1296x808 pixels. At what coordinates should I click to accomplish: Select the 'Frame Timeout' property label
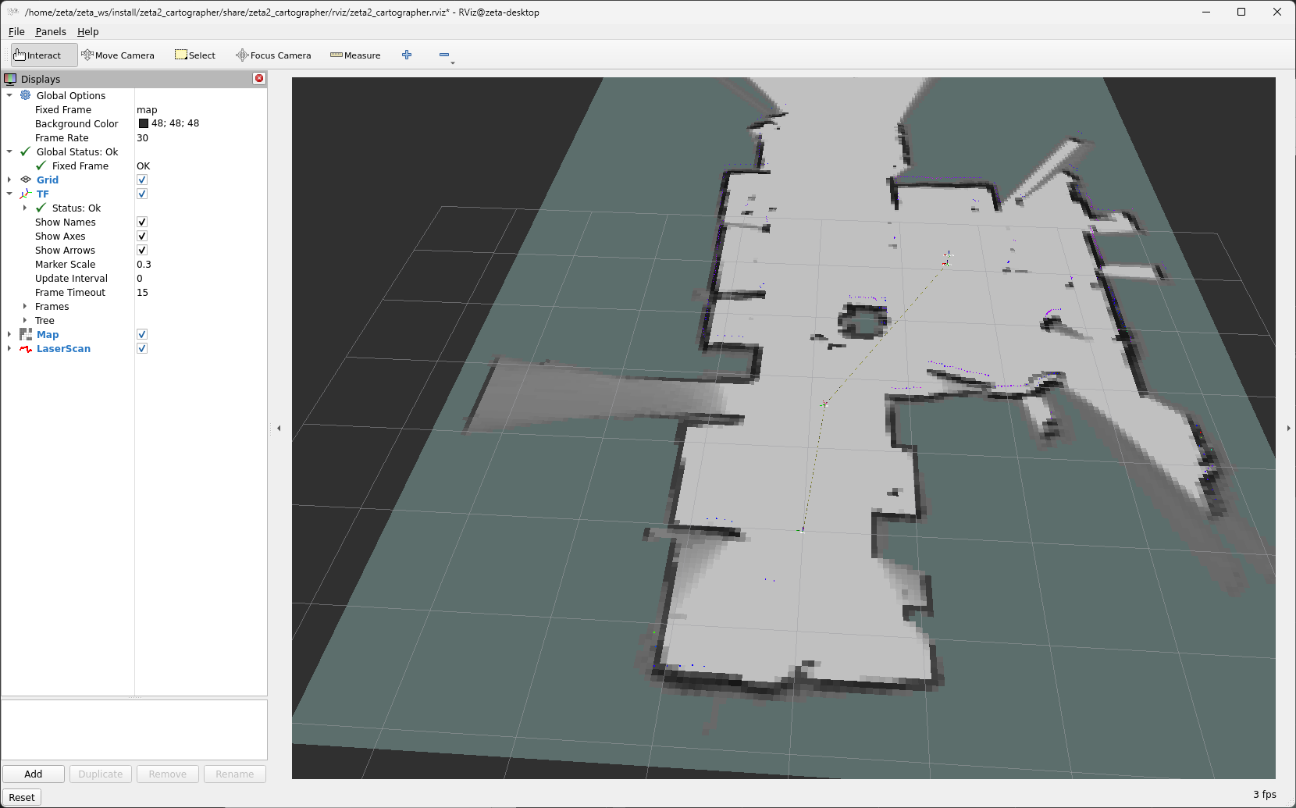click(70, 292)
